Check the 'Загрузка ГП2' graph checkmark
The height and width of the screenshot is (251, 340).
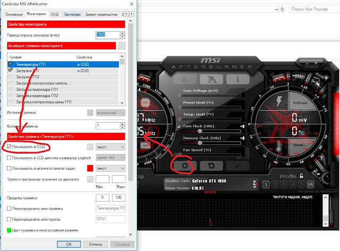click(x=11, y=76)
